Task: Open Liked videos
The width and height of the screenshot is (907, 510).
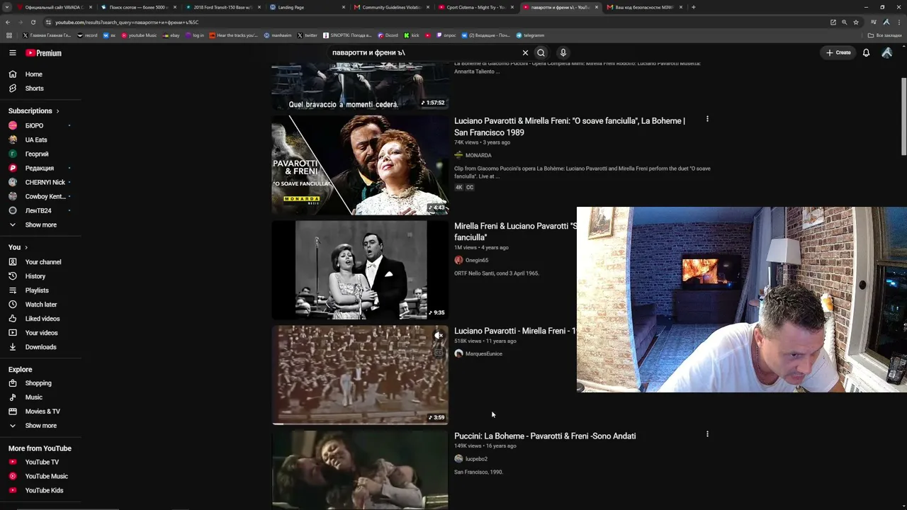Action: pos(41,319)
